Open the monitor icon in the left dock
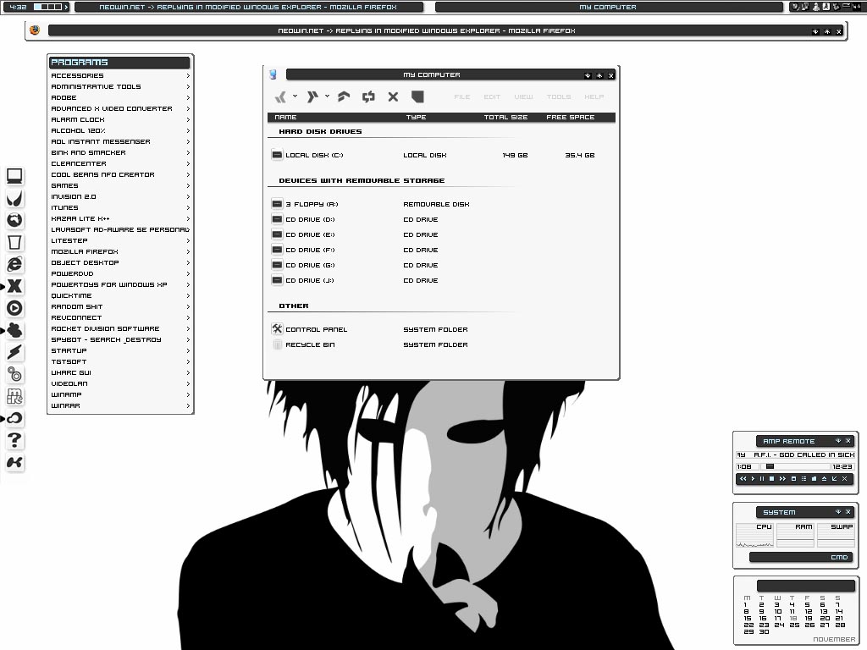The image size is (867, 650). (x=15, y=176)
